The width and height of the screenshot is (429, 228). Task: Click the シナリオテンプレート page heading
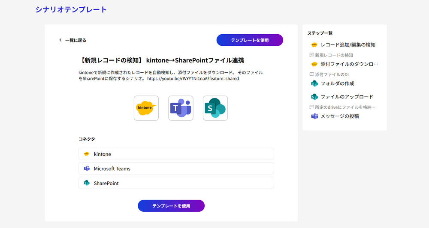point(71,9)
